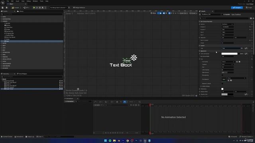Viewport: 255px width, 143px height.
Task: Click the Position X value field
Action: coord(228,27)
